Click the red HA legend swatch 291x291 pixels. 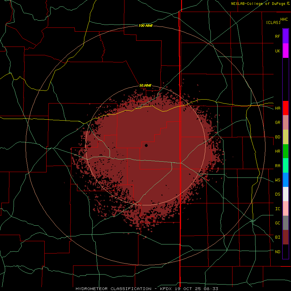pyautogui.click(x=286, y=108)
